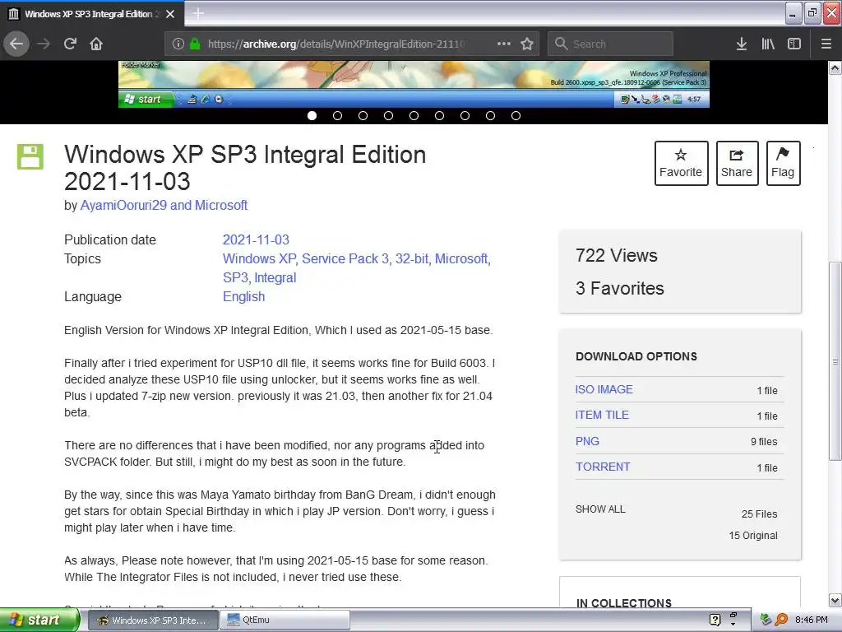Expand the PNG download option
The width and height of the screenshot is (842, 632).
(x=587, y=441)
